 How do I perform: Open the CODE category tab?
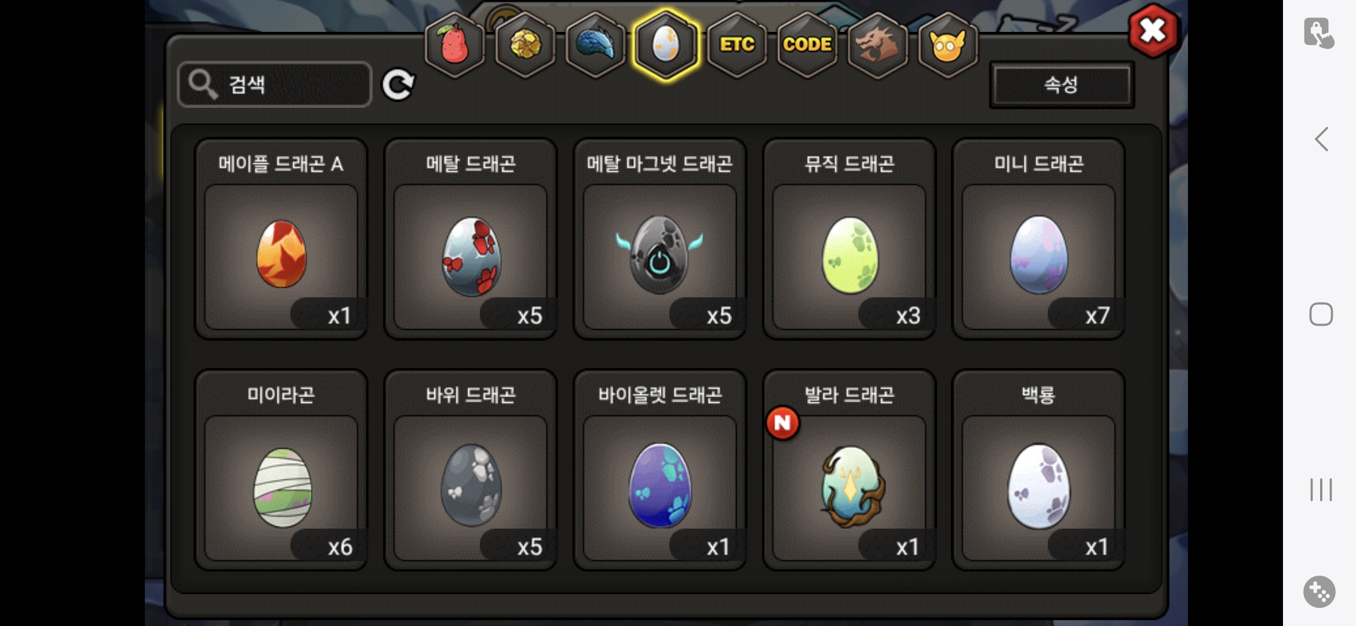click(x=807, y=45)
